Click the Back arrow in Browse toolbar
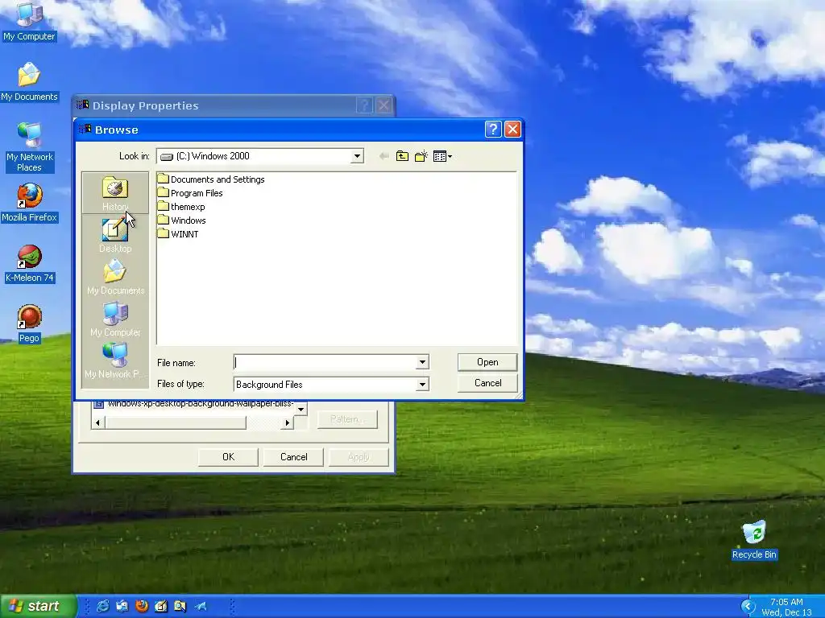 tap(383, 156)
